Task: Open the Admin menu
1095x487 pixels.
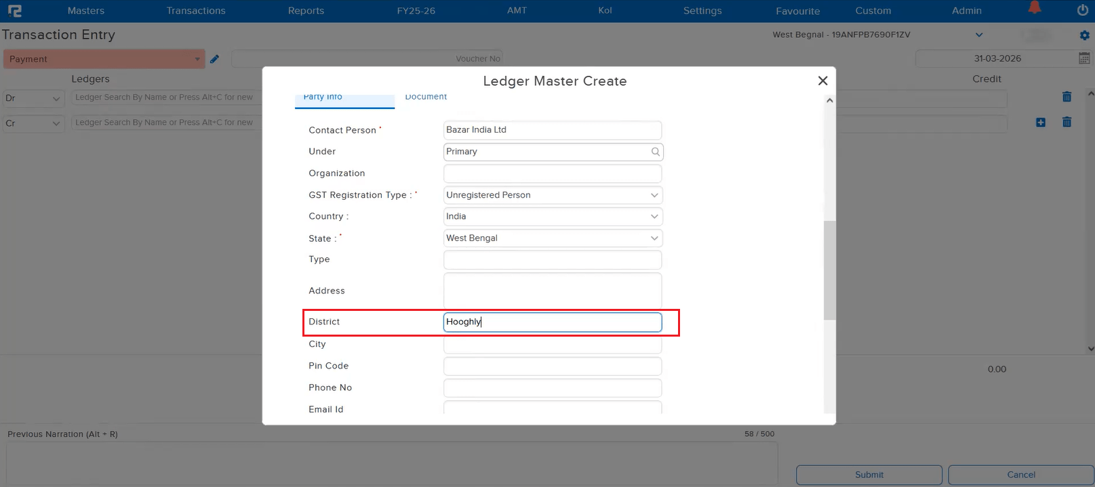Action: point(967,11)
